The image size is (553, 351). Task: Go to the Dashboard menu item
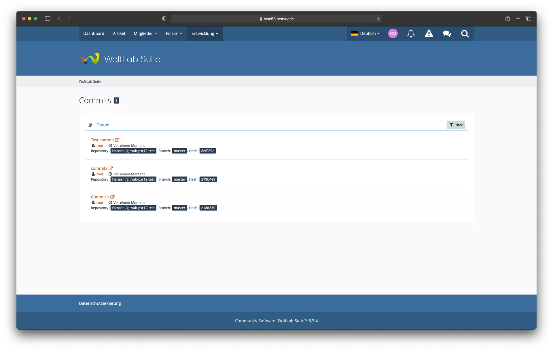[x=94, y=33]
